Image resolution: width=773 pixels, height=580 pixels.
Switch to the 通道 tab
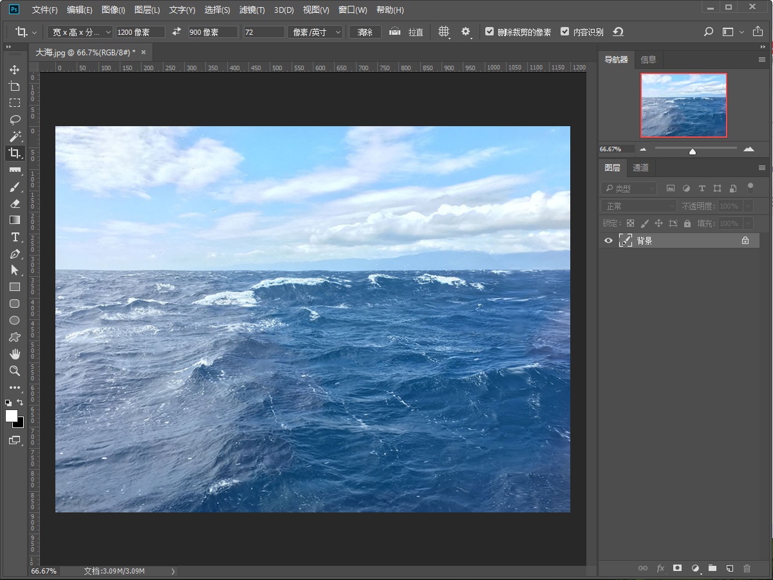pyautogui.click(x=640, y=168)
